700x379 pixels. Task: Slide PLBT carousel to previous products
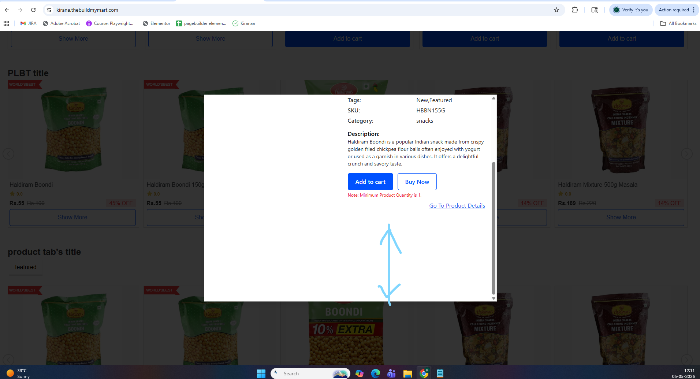coord(8,154)
